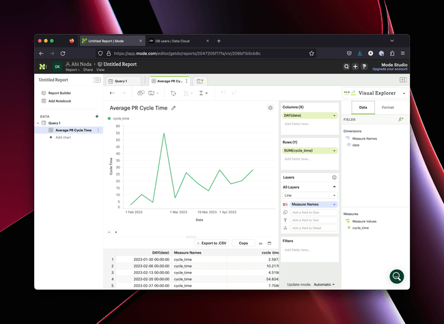Click the undo arrow in chart toolbar
444x324 pixels.
[x=113, y=92]
